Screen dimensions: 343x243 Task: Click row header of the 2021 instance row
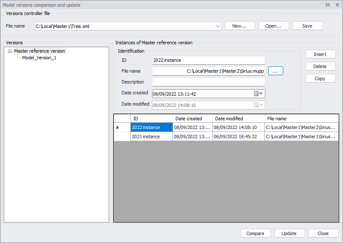(122, 137)
